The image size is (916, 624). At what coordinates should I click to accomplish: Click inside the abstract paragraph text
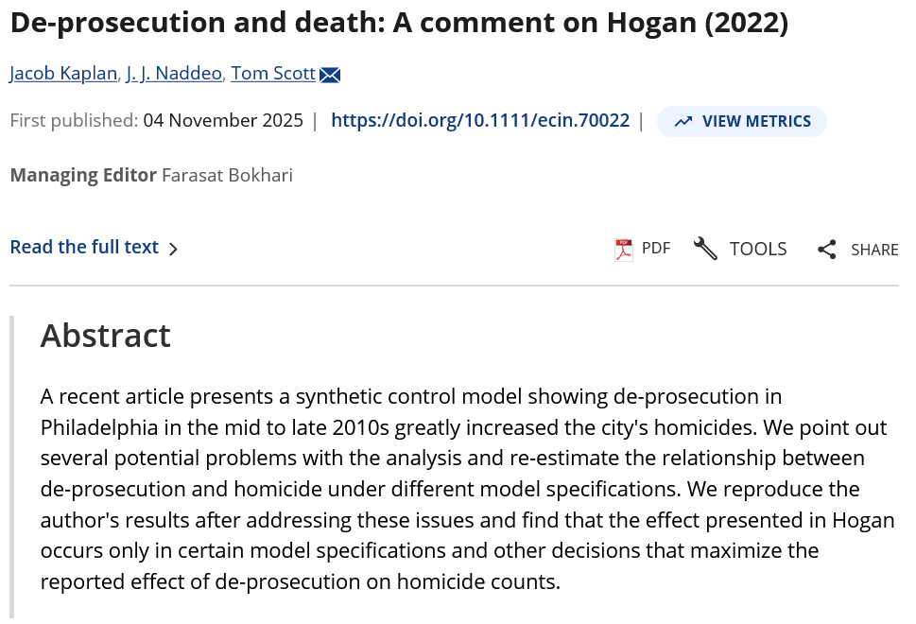point(463,489)
